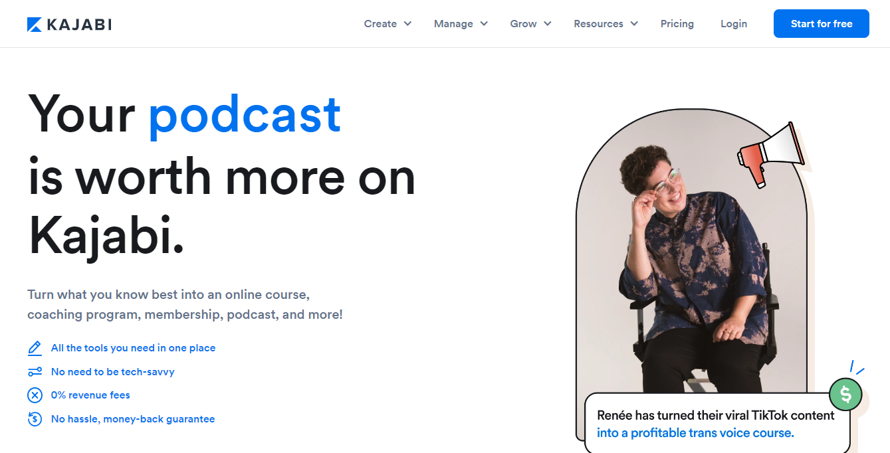Click the 'Turn what you know best' subheading
The image size is (890, 453).
point(185,304)
